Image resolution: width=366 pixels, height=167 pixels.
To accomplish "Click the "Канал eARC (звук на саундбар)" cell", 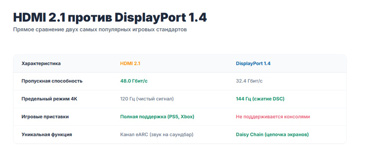I will 157,134.
